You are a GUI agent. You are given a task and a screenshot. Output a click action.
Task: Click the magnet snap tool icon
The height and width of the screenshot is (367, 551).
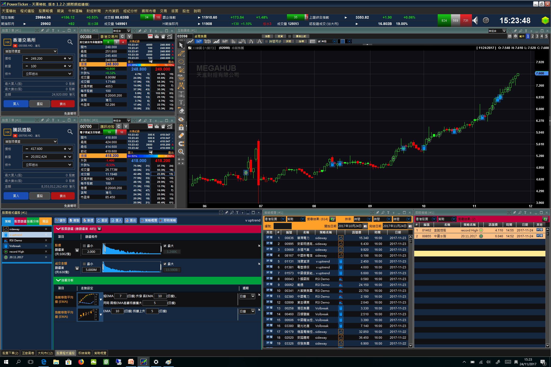point(181,143)
